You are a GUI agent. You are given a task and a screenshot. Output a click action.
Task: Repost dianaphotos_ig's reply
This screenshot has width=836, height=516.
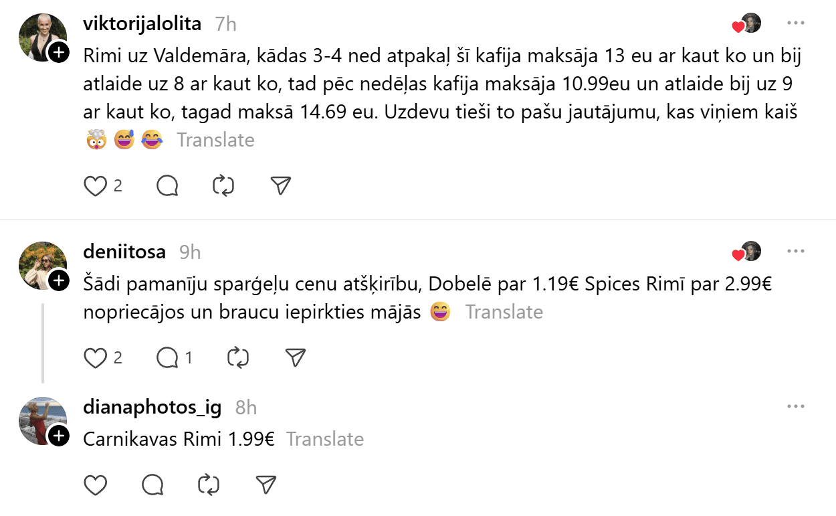click(x=209, y=484)
